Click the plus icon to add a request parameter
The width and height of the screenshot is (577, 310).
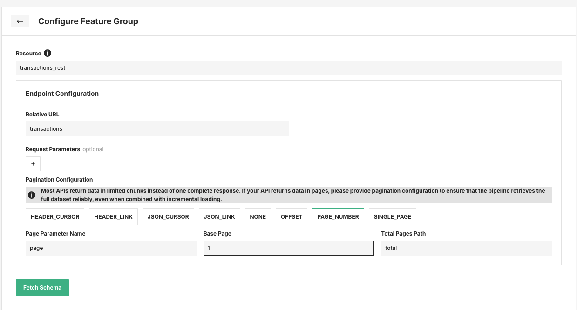pos(33,164)
